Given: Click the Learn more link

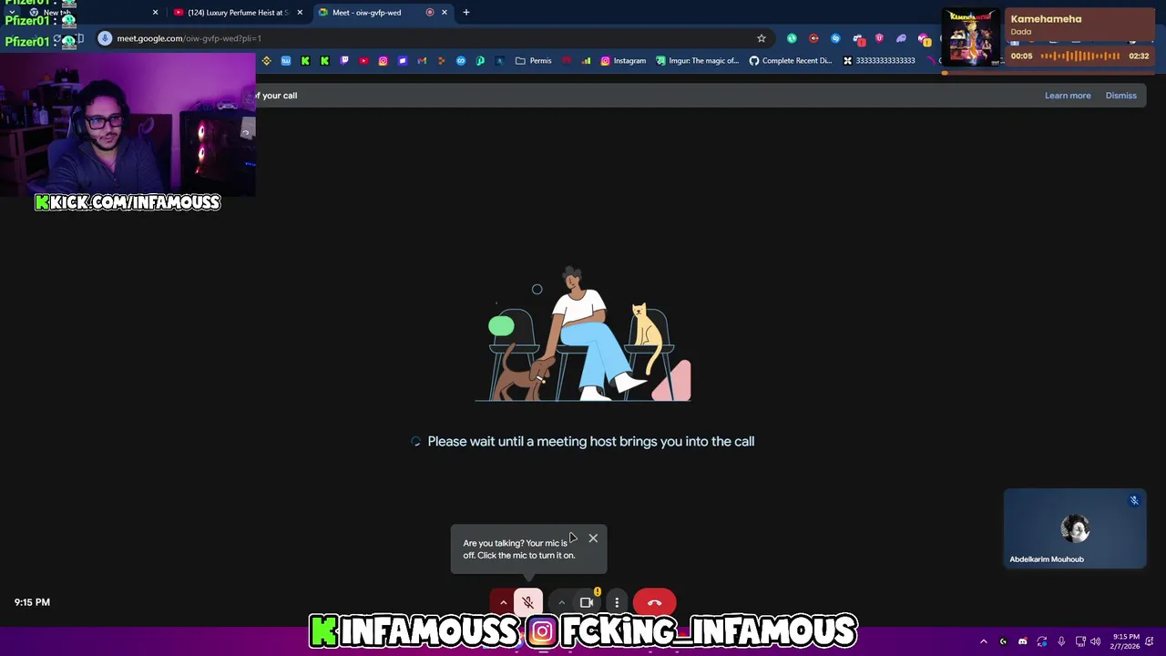Looking at the screenshot, I should [1068, 96].
